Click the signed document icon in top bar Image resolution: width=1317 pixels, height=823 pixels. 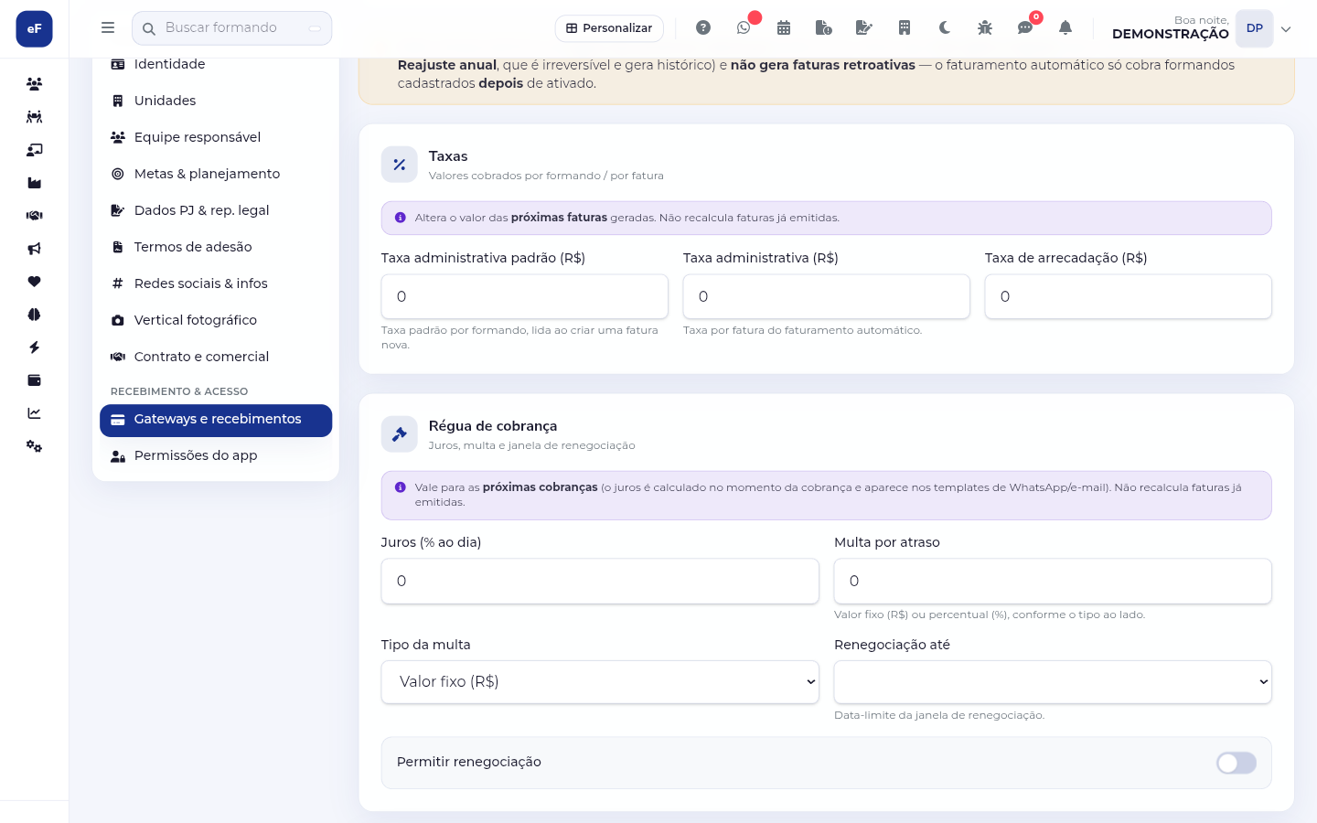[x=864, y=27]
